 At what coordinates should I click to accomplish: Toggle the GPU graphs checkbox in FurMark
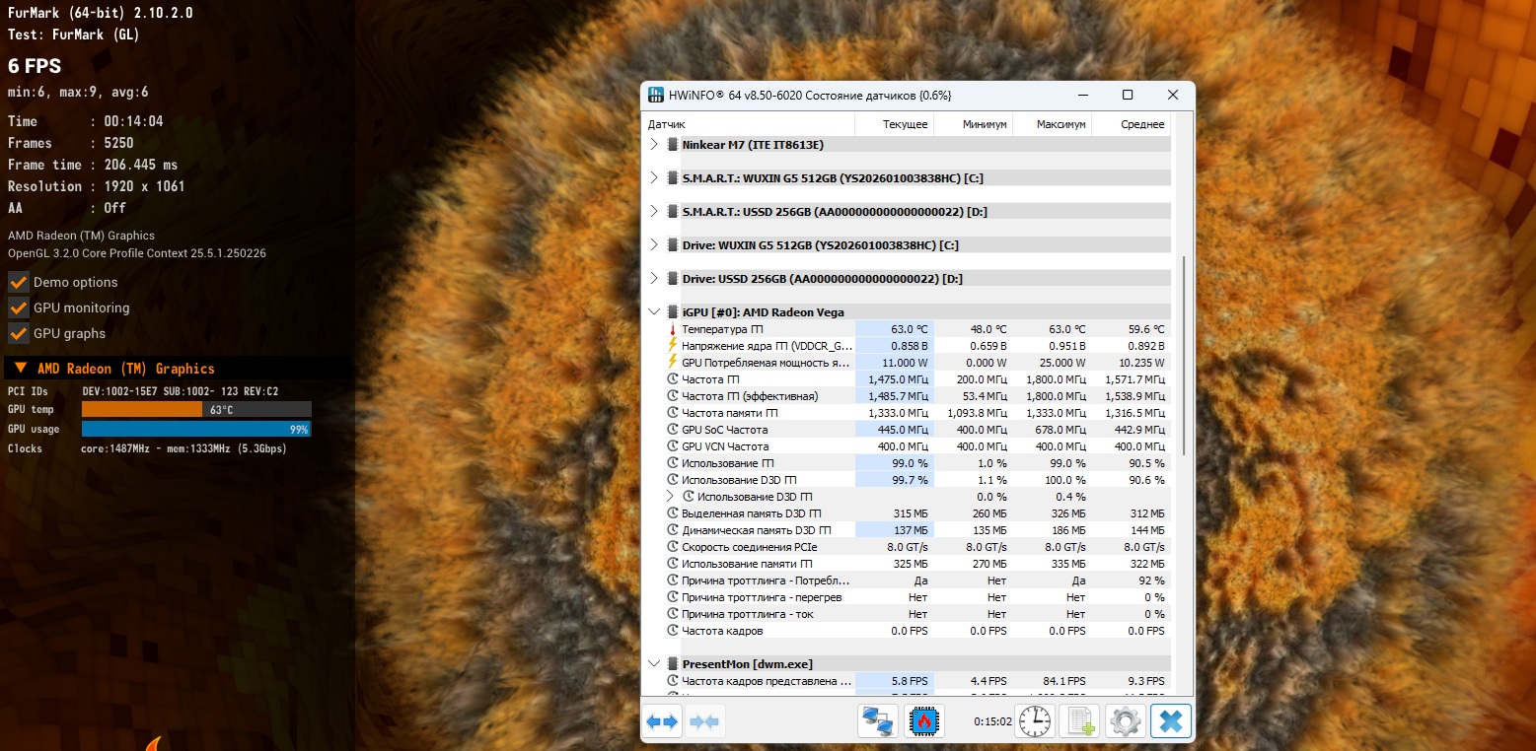pyautogui.click(x=18, y=333)
